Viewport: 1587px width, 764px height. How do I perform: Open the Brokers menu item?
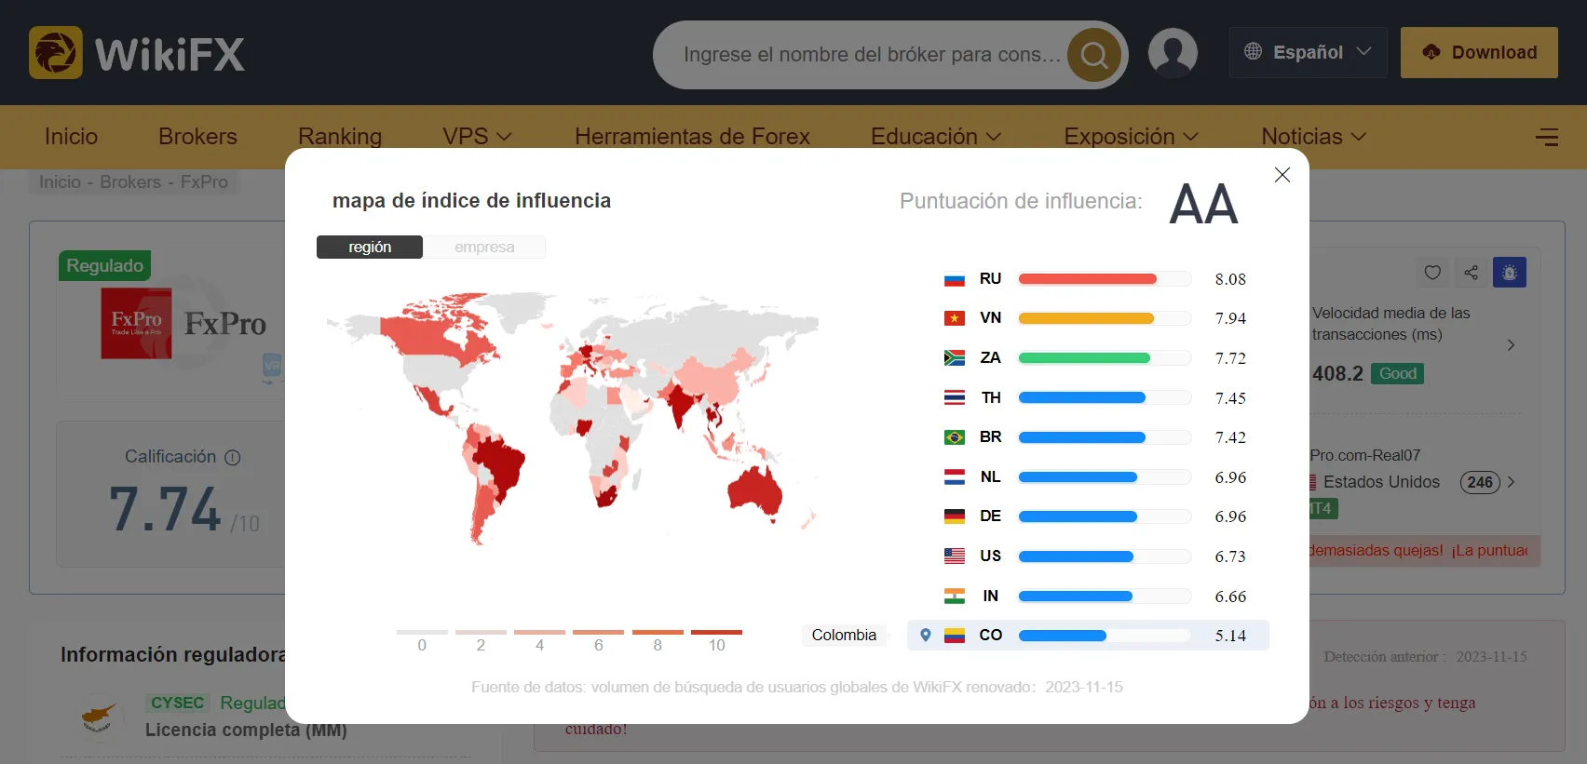coord(197,137)
